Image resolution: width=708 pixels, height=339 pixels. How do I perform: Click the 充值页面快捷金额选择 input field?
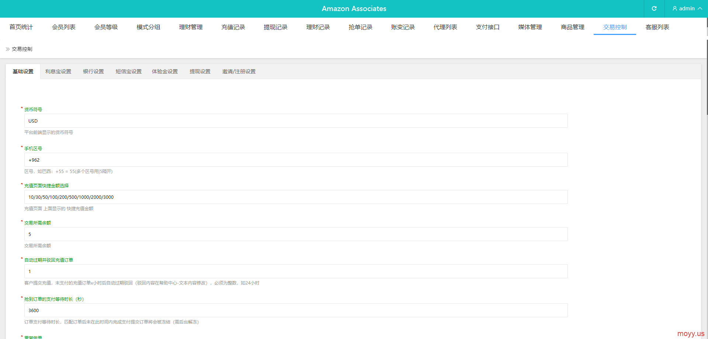(x=296, y=197)
